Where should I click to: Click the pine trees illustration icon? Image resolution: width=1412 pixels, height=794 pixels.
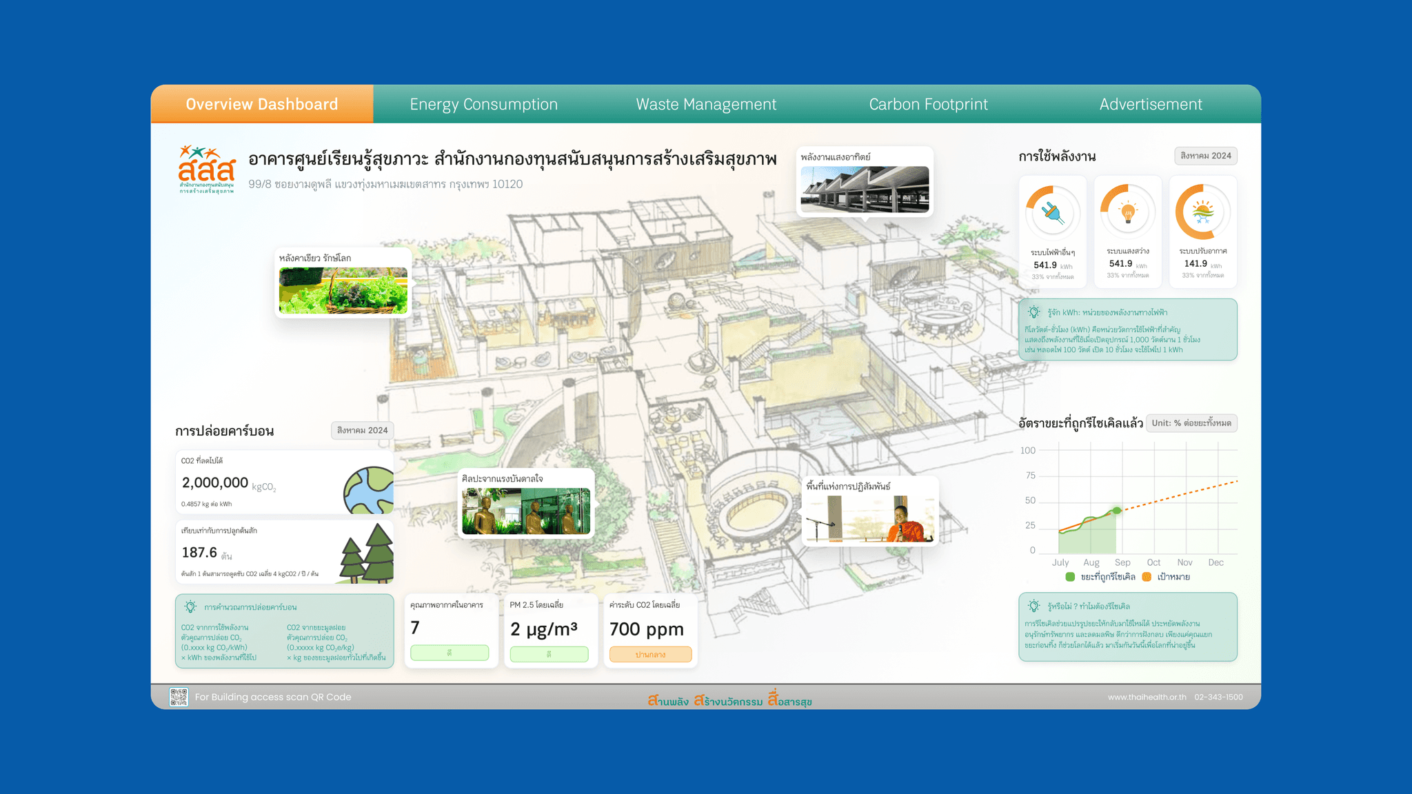(368, 555)
